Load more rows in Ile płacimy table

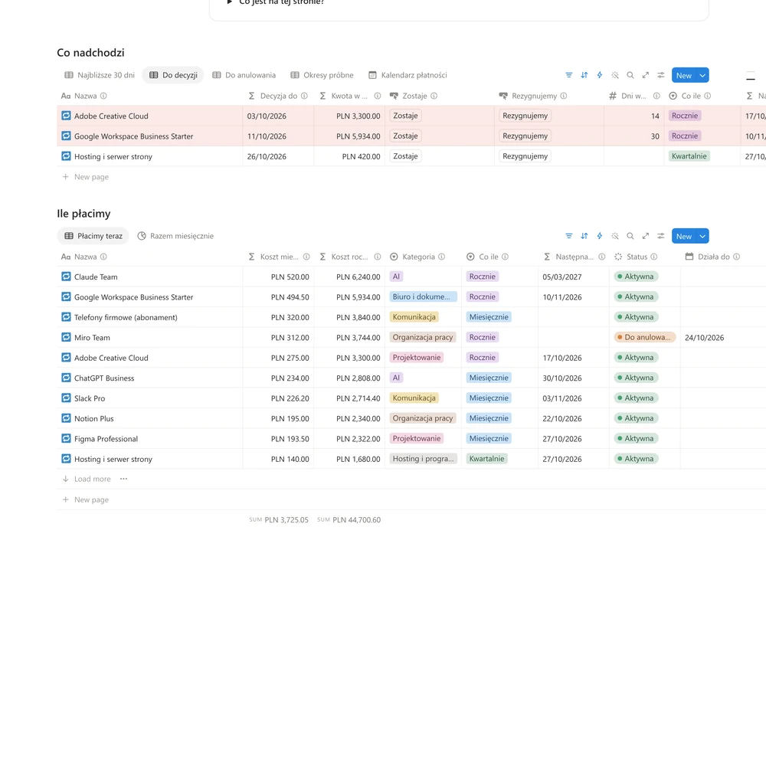point(87,479)
